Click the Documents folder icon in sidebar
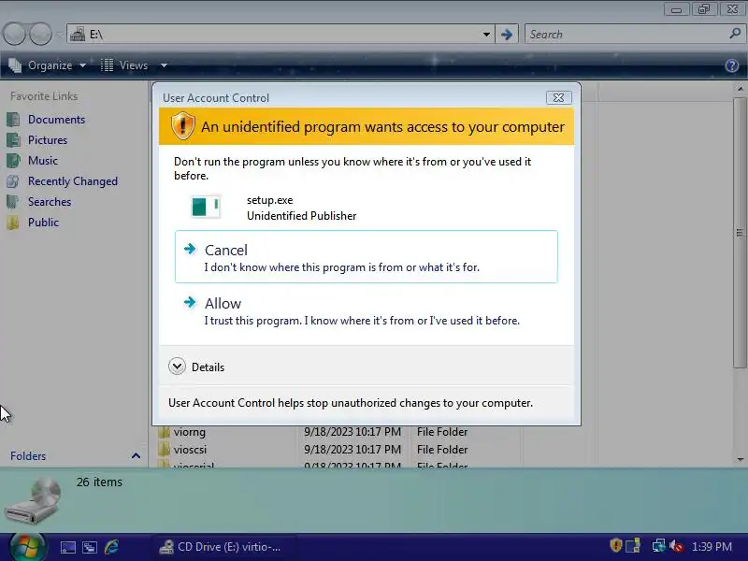The width and height of the screenshot is (748, 561). point(13,120)
